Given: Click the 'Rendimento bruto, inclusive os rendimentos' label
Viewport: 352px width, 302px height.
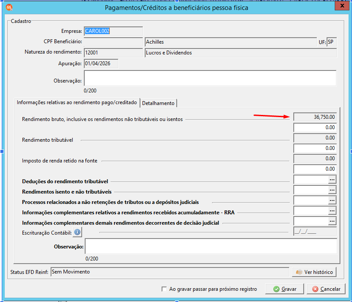Looking at the screenshot, I should point(102,119).
